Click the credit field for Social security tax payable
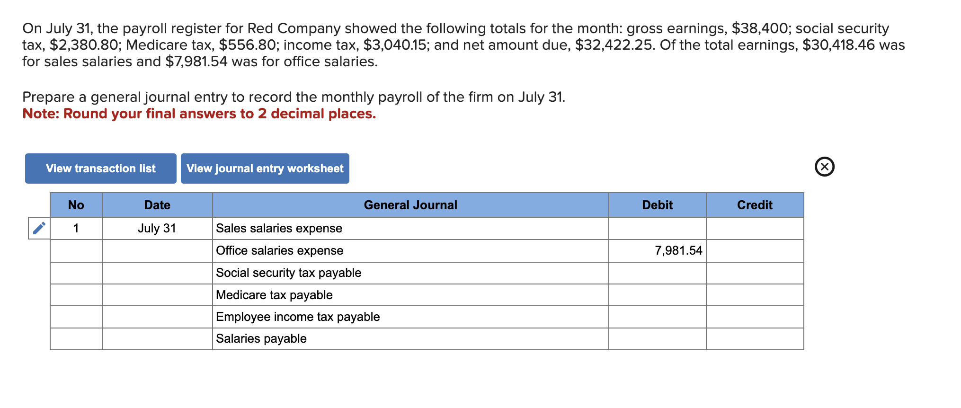 [x=755, y=273]
